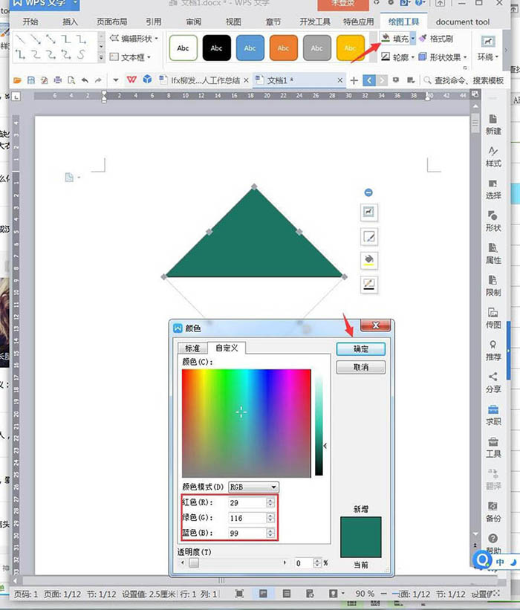Click the search commands box (查找命令)
The image size is (520, 610).
click(x=464, y=80)
